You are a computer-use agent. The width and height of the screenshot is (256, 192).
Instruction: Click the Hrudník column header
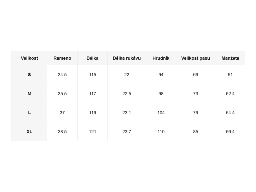(161, 58)
